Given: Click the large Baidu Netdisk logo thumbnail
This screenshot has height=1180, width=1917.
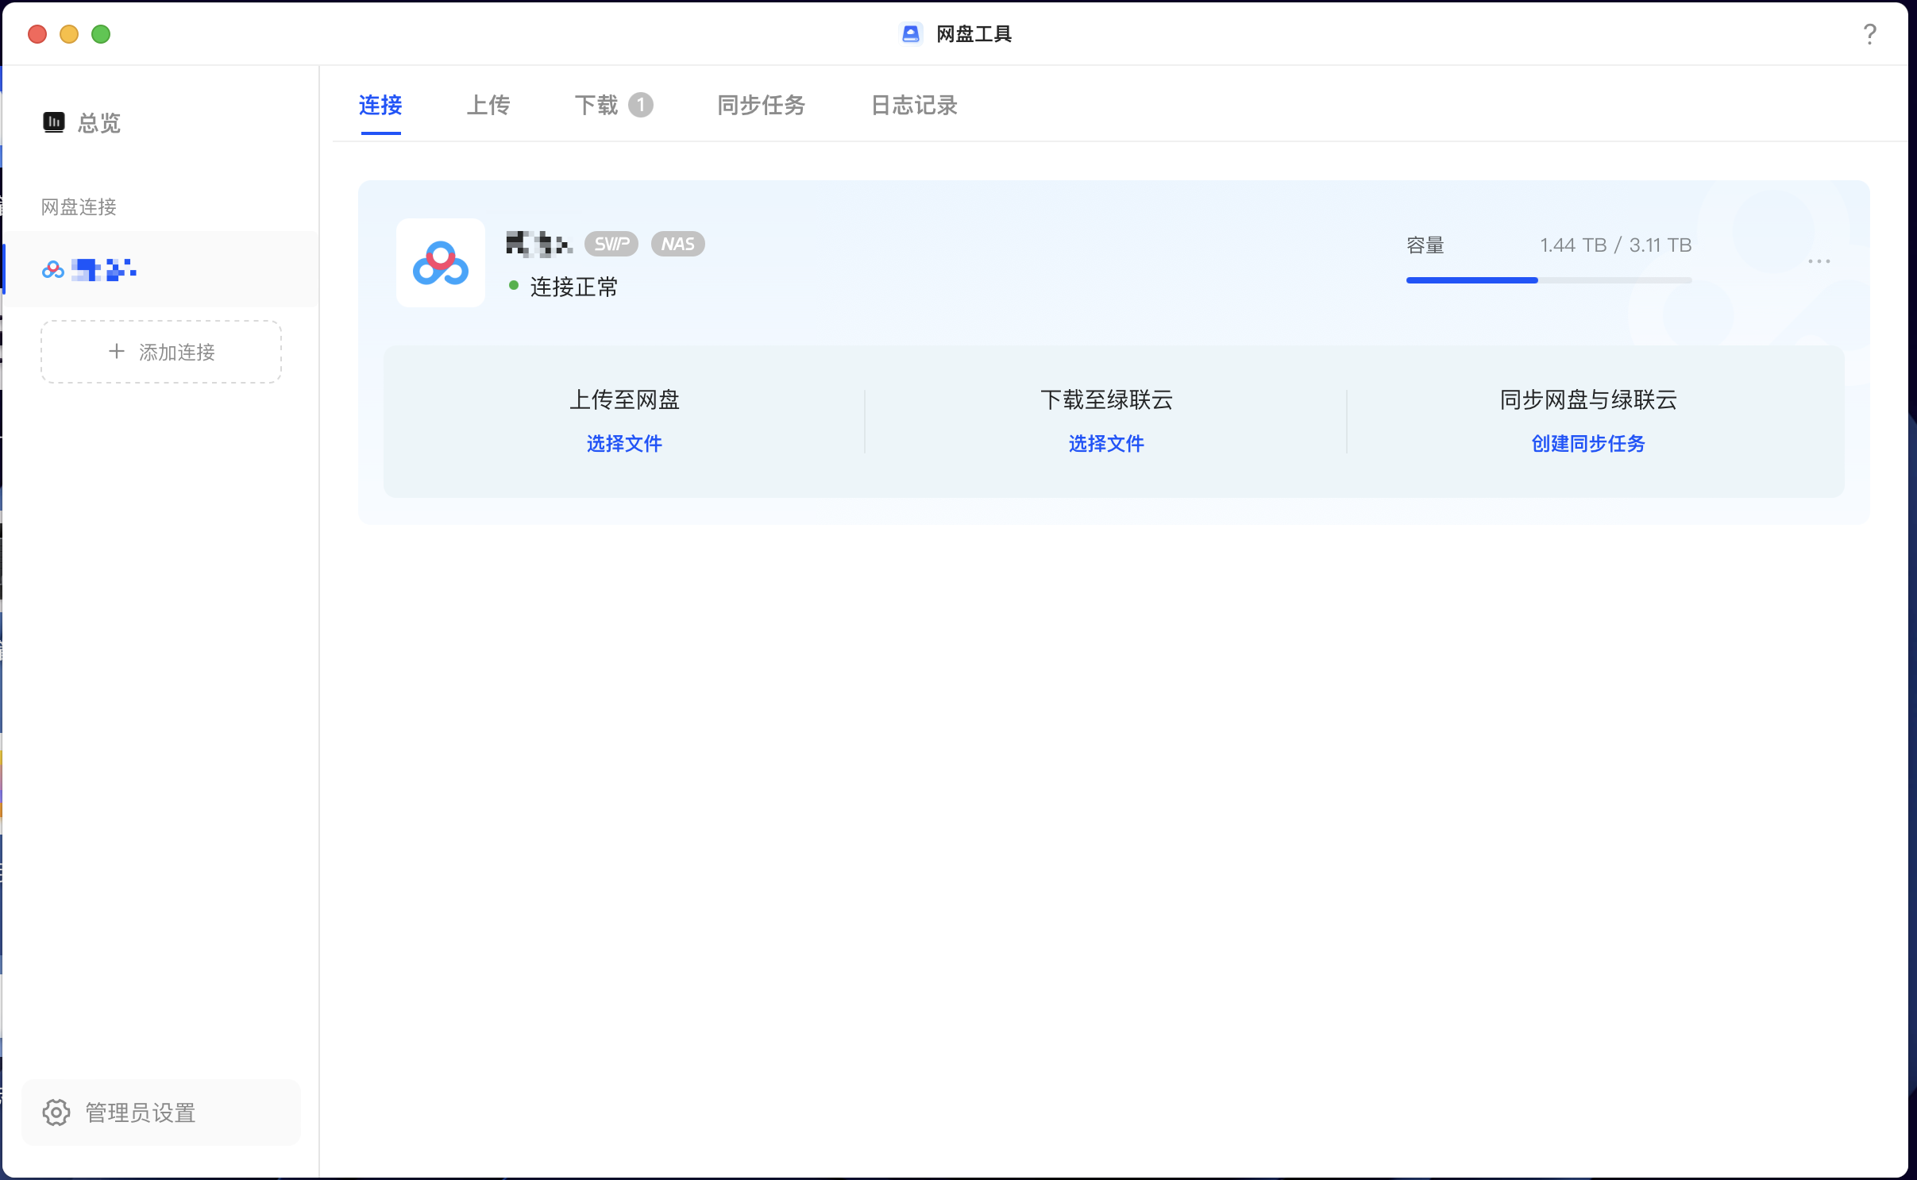Looking at the screenshot, I should (x=441, y=263).
